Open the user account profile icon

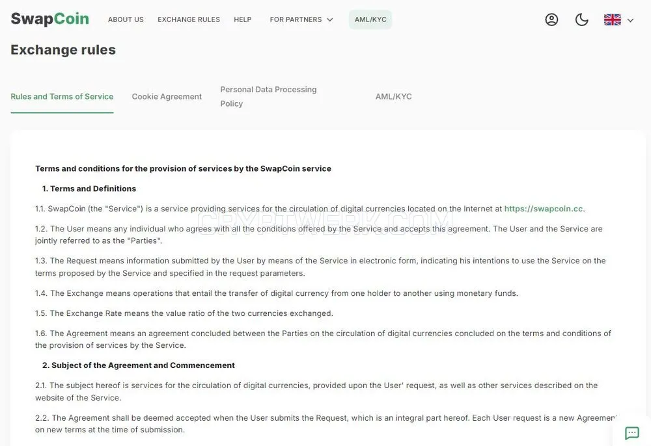pyautogui.click(x=551, y=20)
